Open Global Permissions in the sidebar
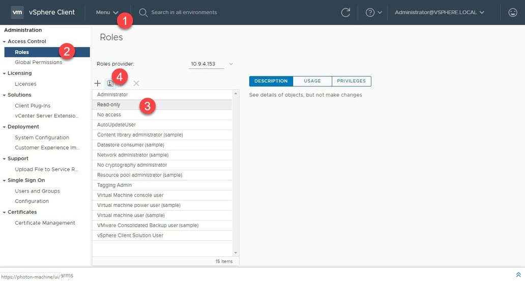The width and height of the screenshot is (525, 281). pos(38,63)
